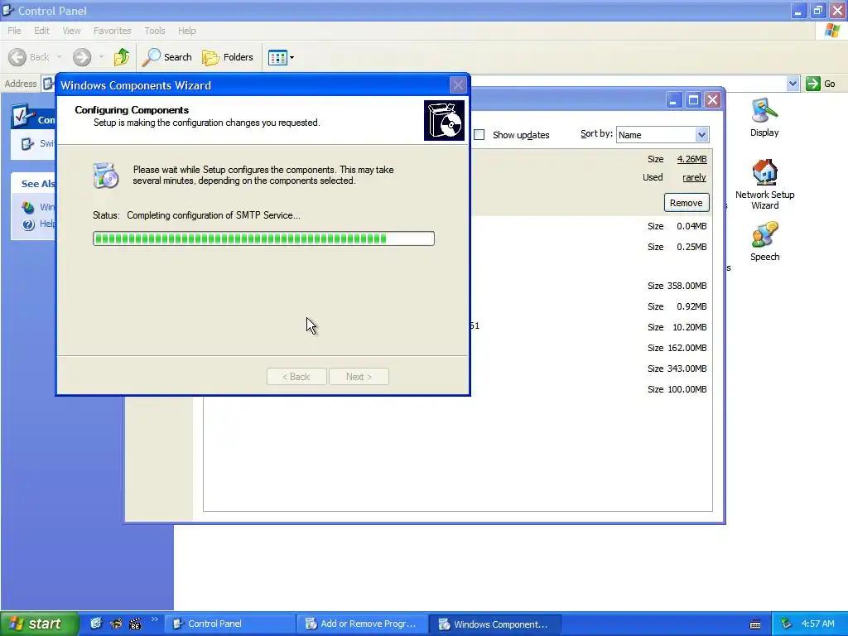Click the 4:57 AM clock
Viewport: 848px width, 636px height.
coord(817,624)
